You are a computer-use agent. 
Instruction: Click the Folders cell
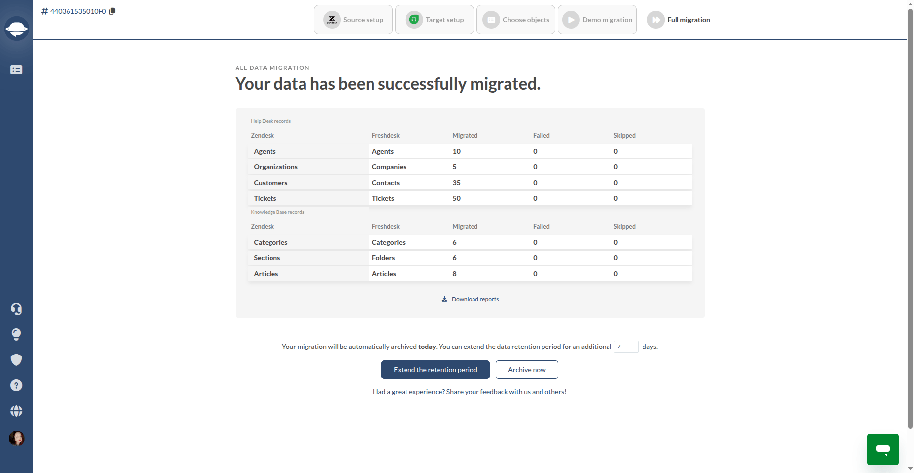[x=383, y=258]
